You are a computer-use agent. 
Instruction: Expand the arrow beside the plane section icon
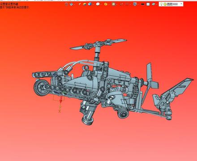point(157,4)
